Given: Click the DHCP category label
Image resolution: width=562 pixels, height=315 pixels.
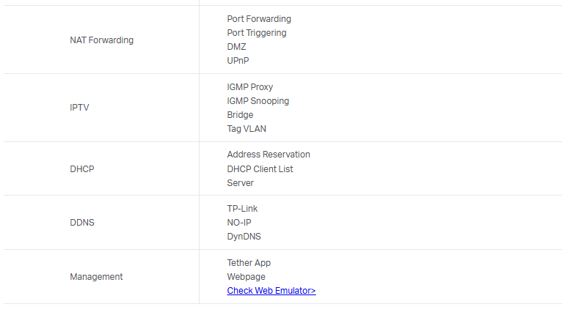Looking at the screenshot, I should pyautogui.click(x=82, y=169).
